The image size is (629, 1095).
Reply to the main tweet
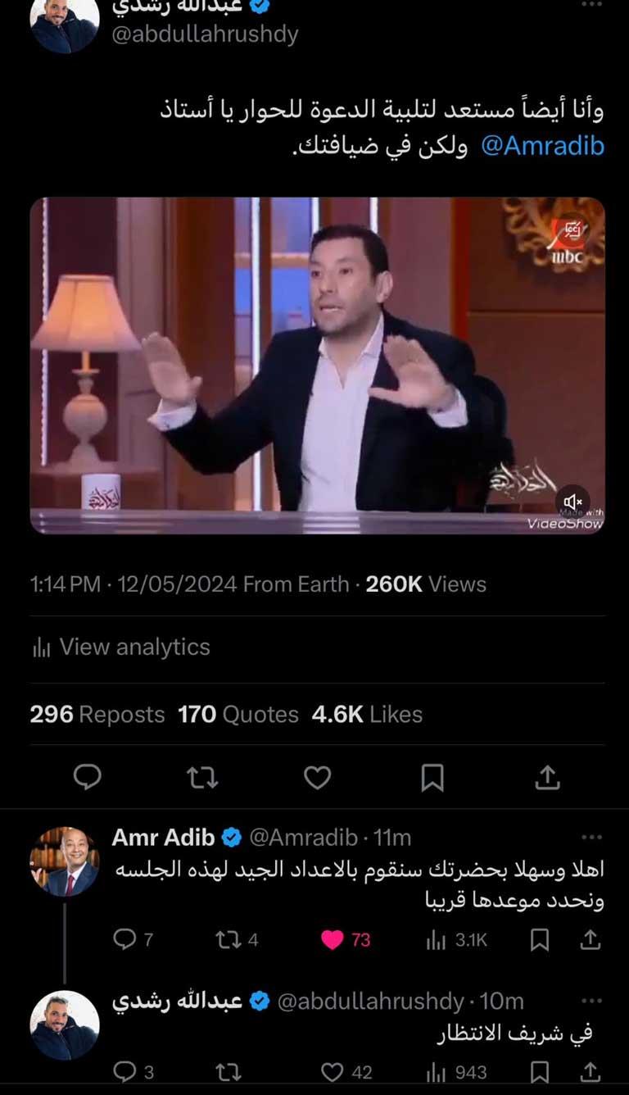tap(88, 777)
